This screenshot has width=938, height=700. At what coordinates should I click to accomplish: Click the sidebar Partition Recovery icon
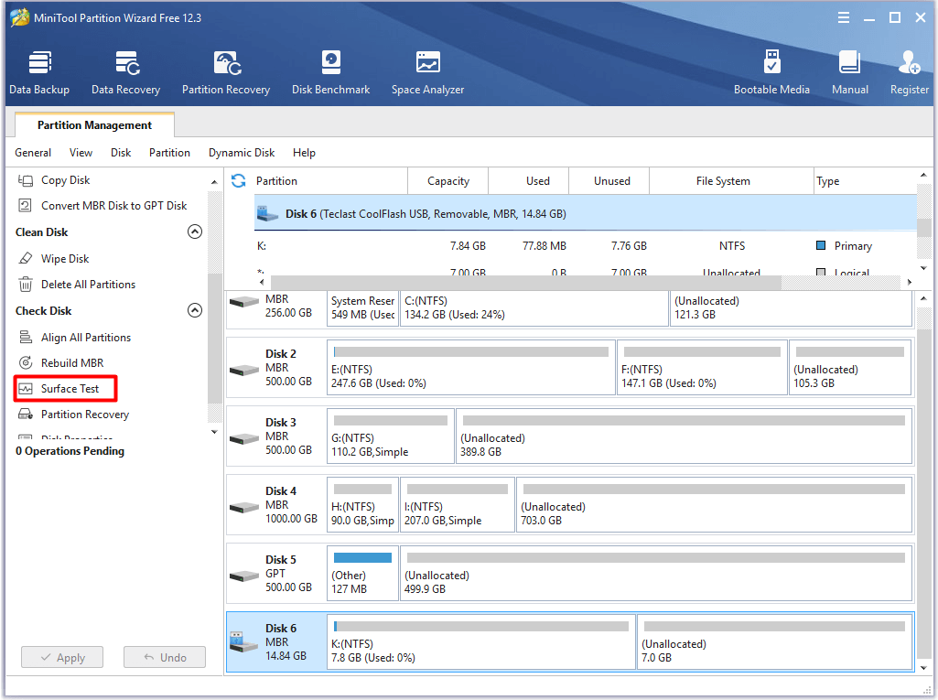25,414
